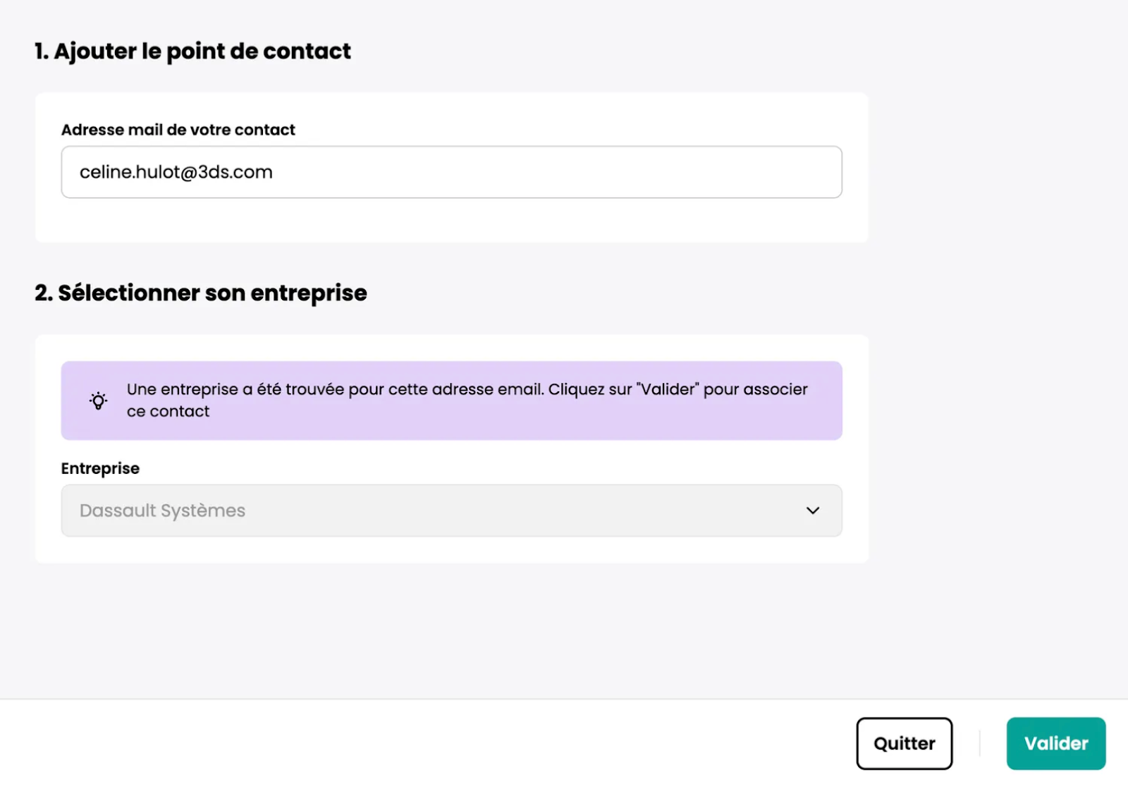Click the "Adresse mail de votre contact" label
This screenshot has height=787, width=1128.
click(x=178, y=130)
